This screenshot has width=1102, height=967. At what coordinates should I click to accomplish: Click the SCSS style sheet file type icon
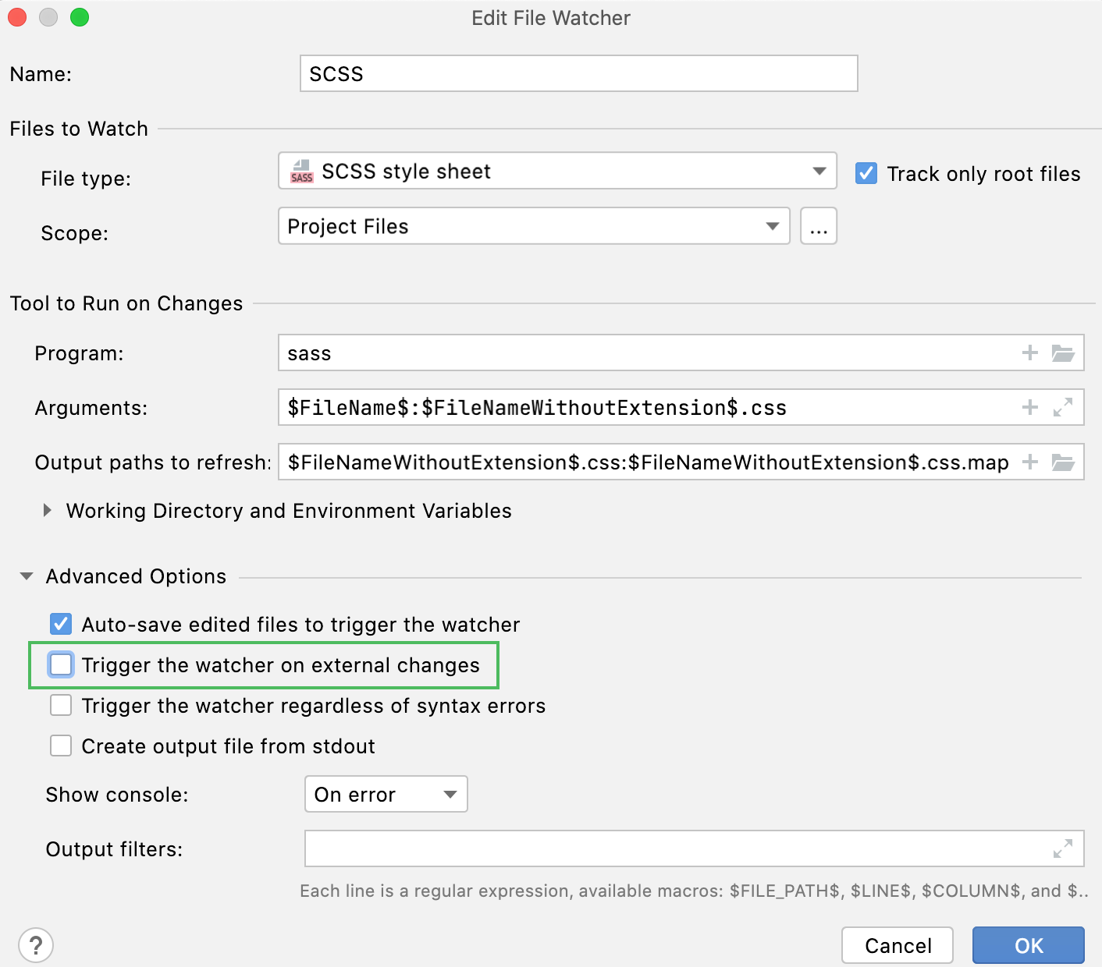[302, 171]
